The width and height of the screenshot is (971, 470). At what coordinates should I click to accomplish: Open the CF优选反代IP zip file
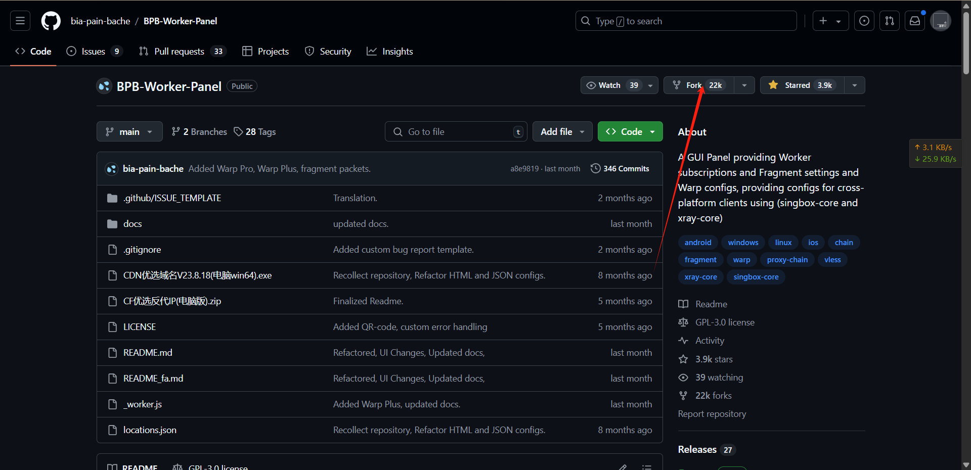(x=172, y=301)
